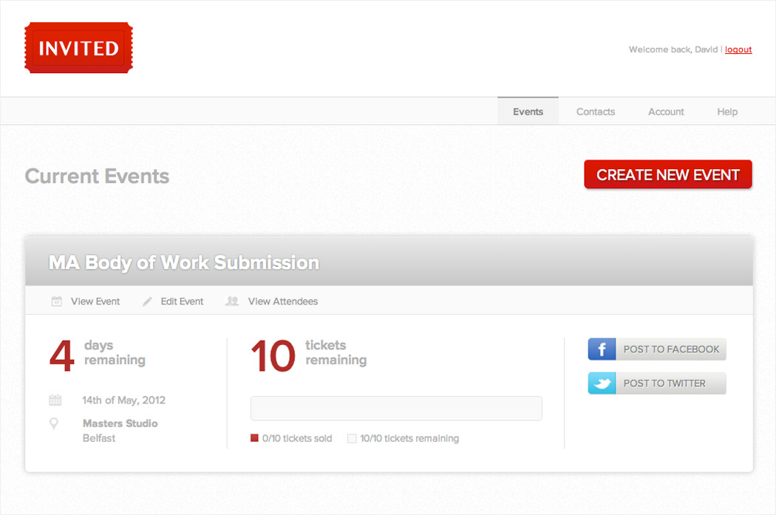
Task: Click the 14th of May, 2012 date
Action: (123, 400)
